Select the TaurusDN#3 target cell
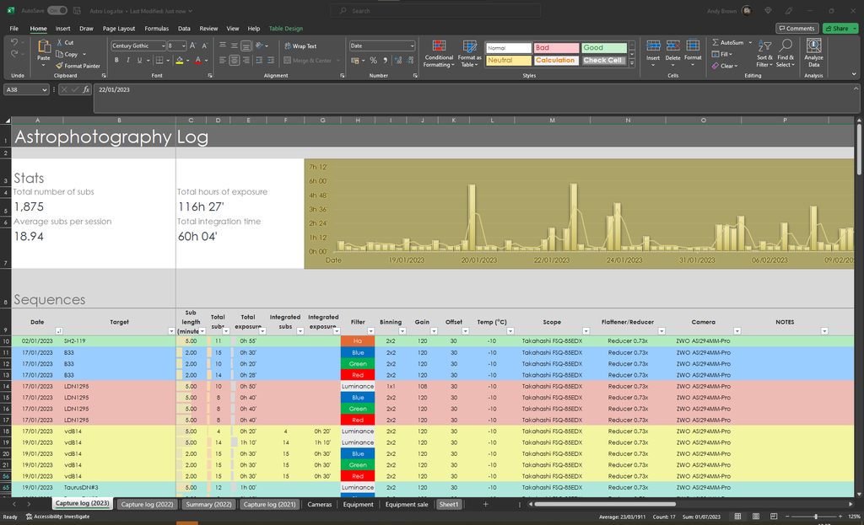Screen dimensions: 864x525 click(x=119, y=488)
